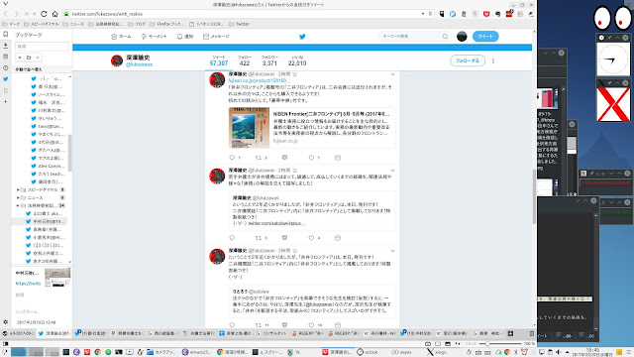Click the browser back arrow

click(x=6, y=14)
